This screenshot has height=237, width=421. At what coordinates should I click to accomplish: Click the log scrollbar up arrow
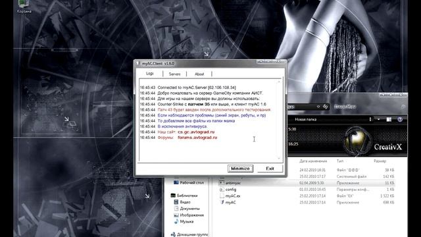(279, 82)
